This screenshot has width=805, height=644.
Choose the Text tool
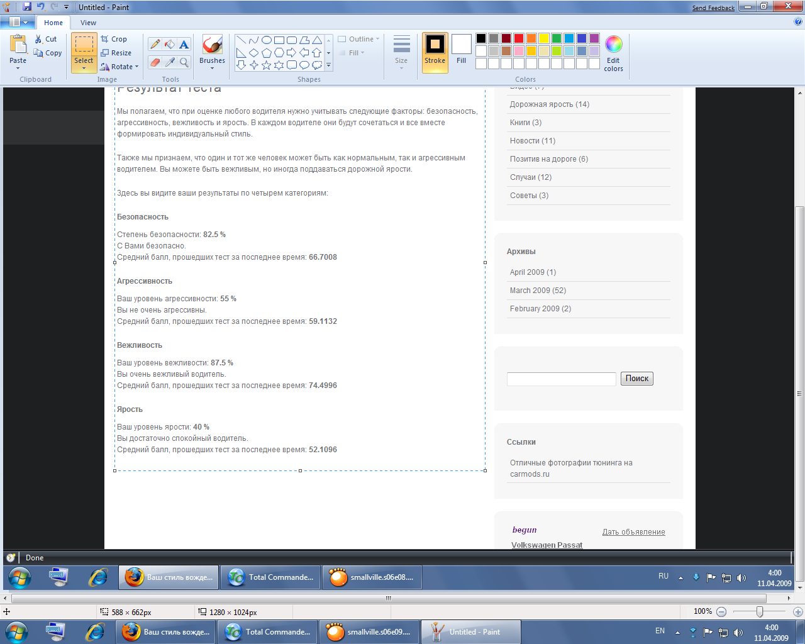(x=184, y=44)
